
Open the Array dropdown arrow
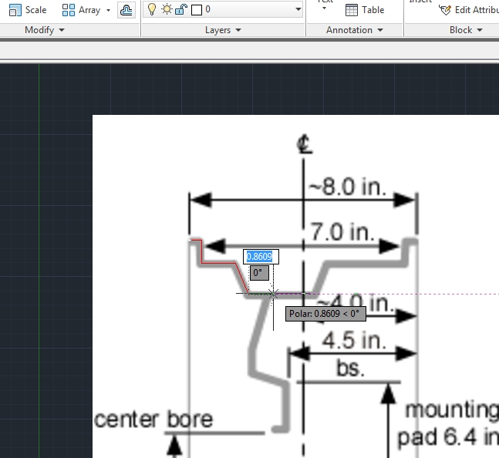coord(108,10)
